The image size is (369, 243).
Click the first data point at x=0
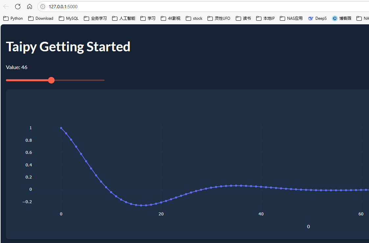[x=61, y=128]
